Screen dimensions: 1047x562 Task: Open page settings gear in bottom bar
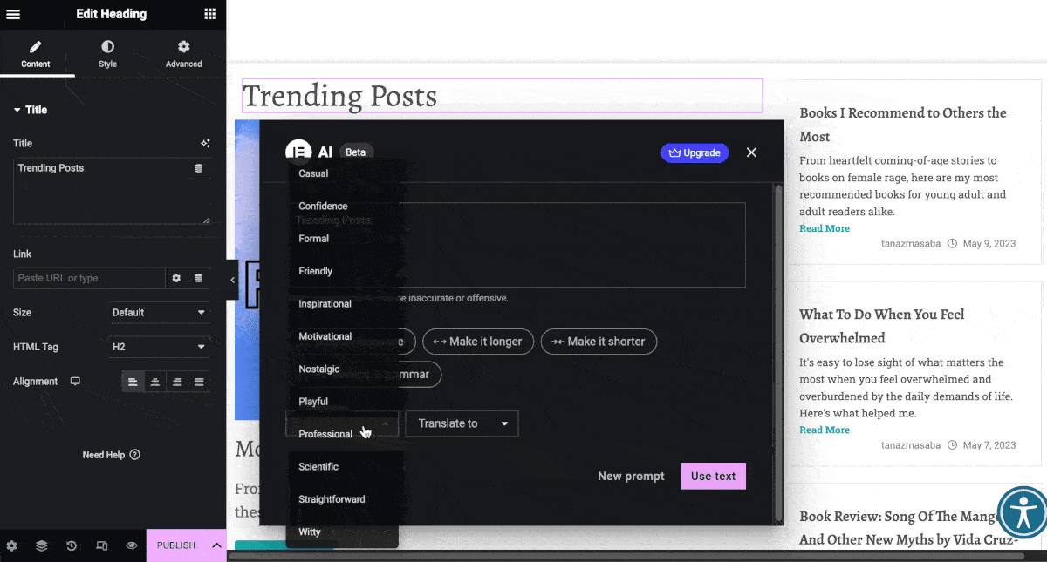(11, 545)
